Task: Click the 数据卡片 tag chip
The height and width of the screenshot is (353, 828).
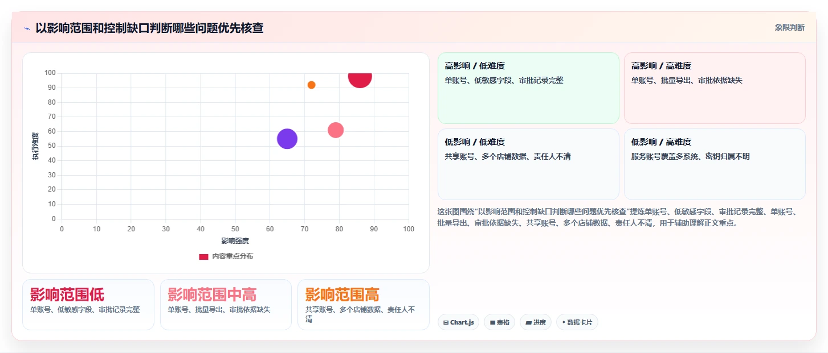Action: pyautogui.click(x=577, y=322)
